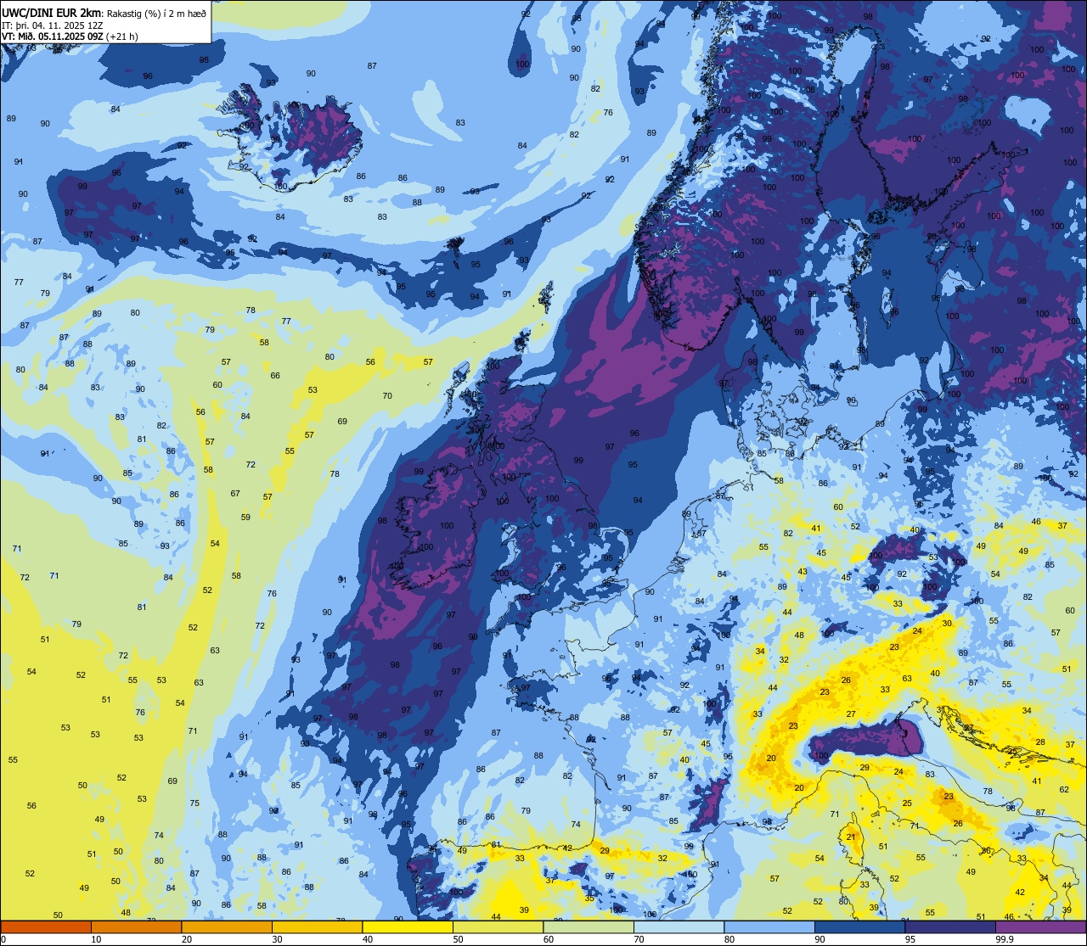The height and width of the screenshot is (946, 1087).
Task: Pick the pale yellow 50–60 legend swatch
Action: [498, 927]
